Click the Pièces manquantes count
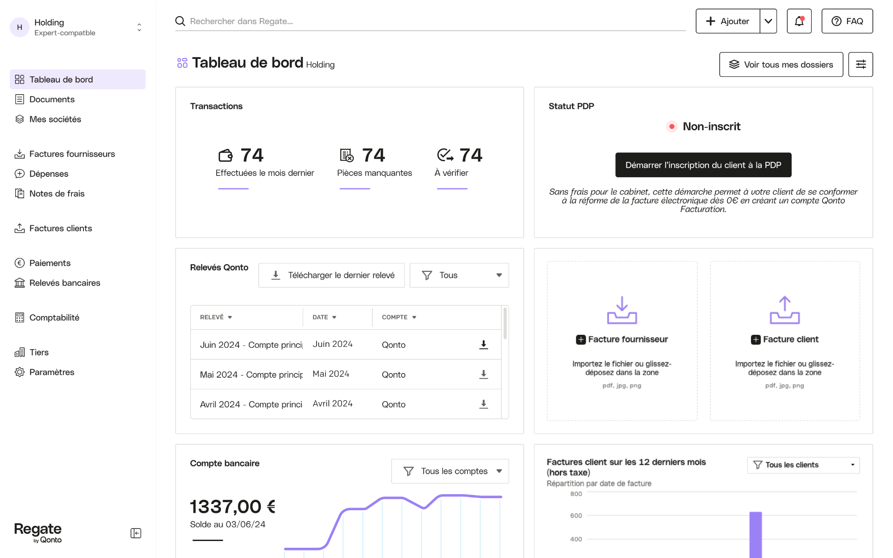Screen dimensions: 893x558 coord(373,155)
